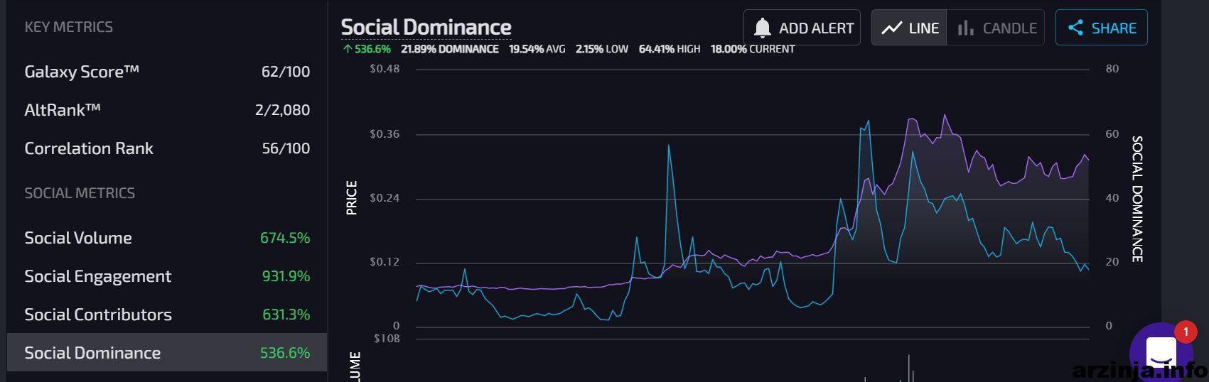Select the Galaxy Score metric row
This screenshot has height=382, width=1209.
tap(167, 71)
